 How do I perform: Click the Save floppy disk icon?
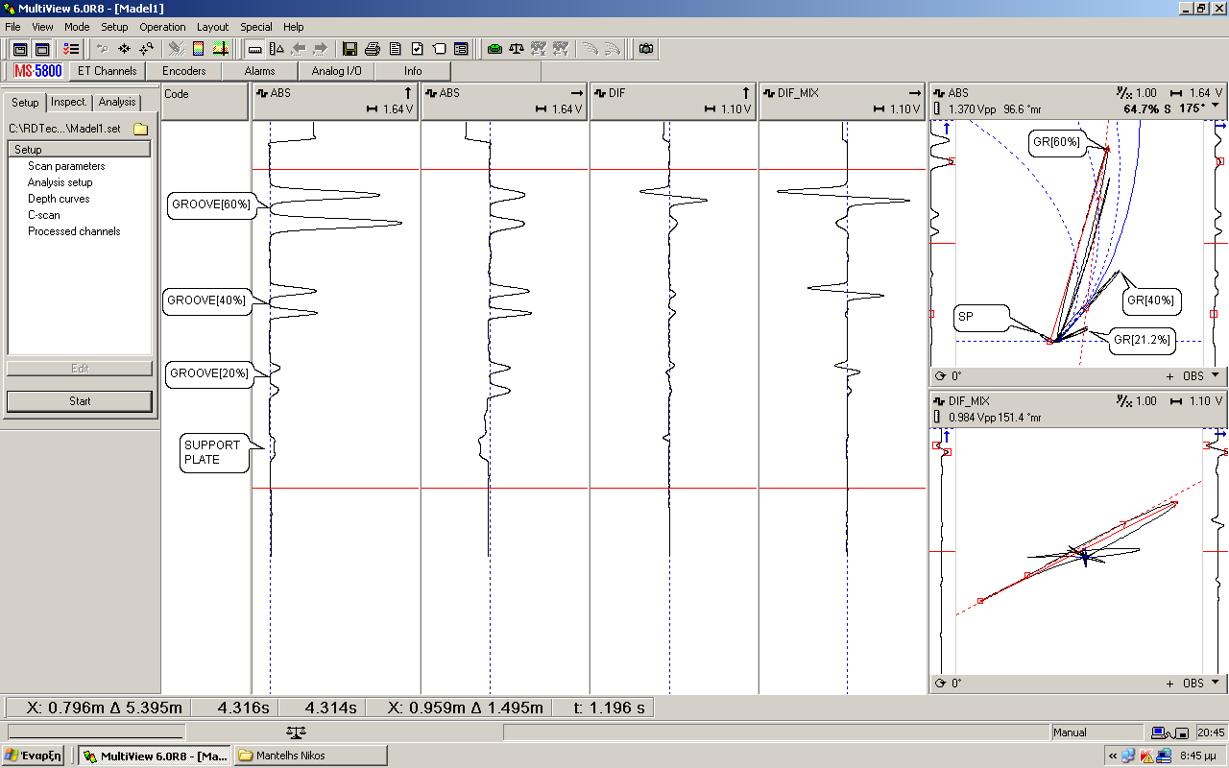coord(350,49)
